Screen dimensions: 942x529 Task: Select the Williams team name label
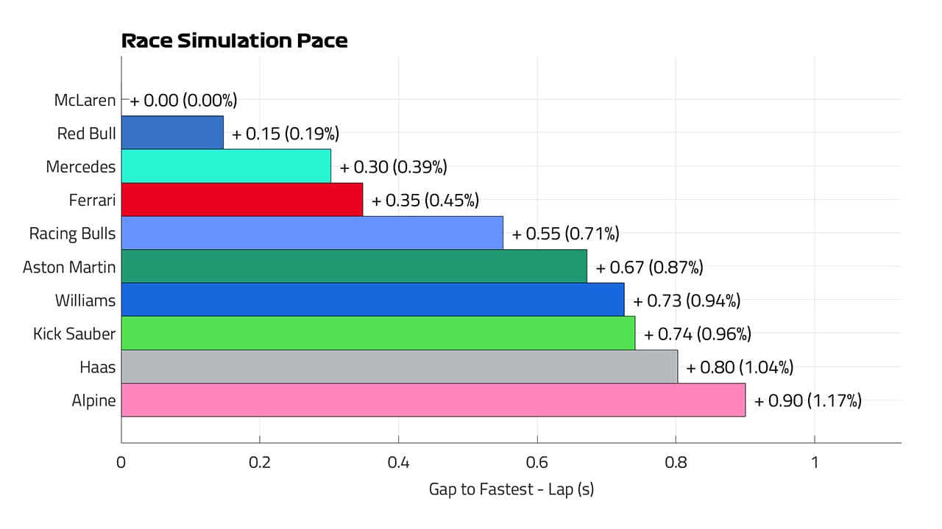pyautogui.click(x=85, y=300)
